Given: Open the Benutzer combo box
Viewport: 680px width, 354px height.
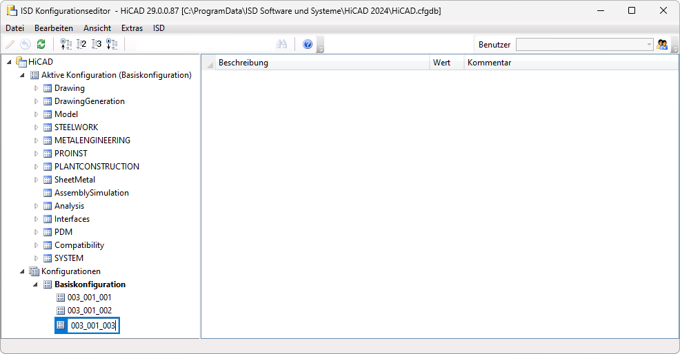Looking at the screenshot, I should tap(585, 45).
